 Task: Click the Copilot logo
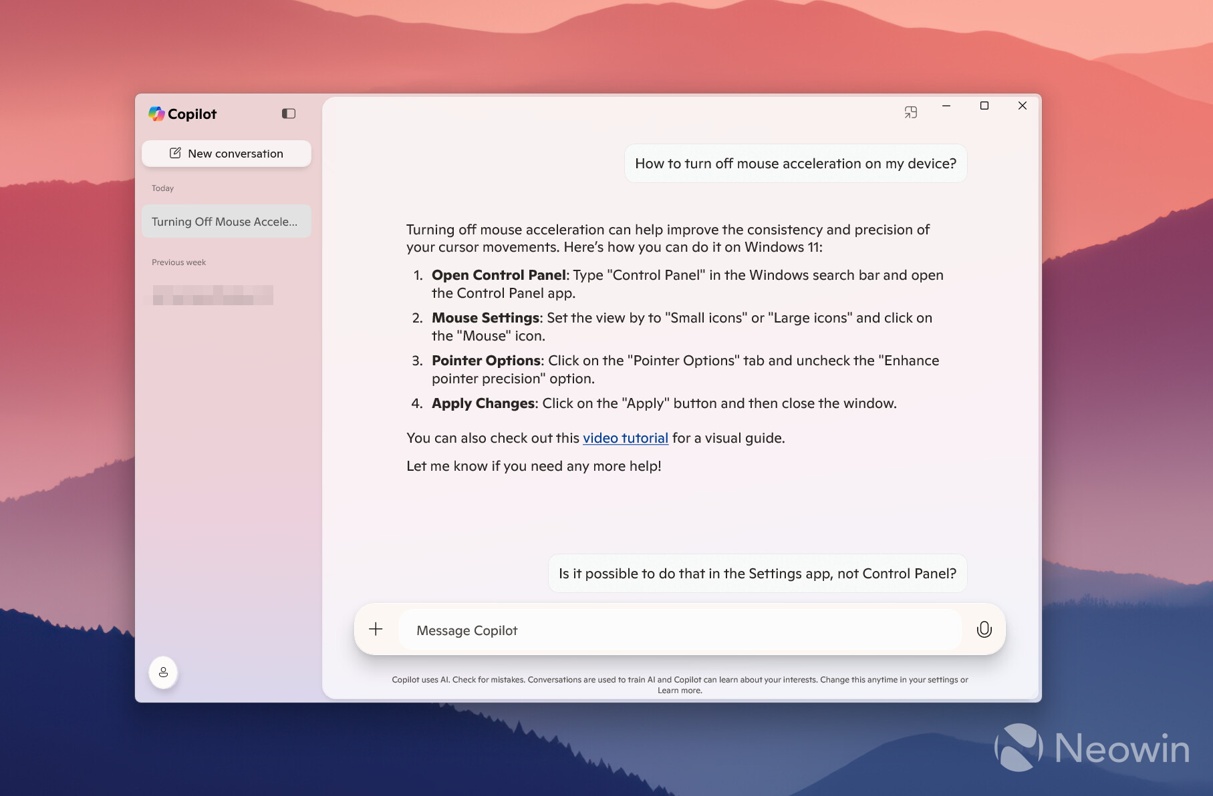click(x=182, y=114)
